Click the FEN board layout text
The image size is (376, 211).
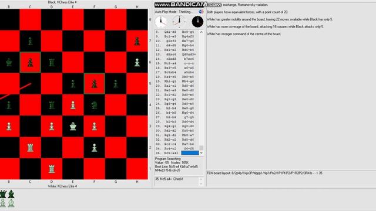tap(264, 173)
